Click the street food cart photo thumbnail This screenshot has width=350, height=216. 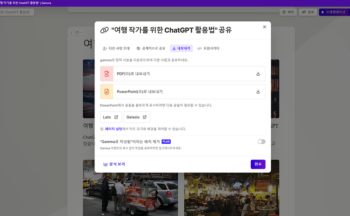pyautogui.click(x=130, y=188)
